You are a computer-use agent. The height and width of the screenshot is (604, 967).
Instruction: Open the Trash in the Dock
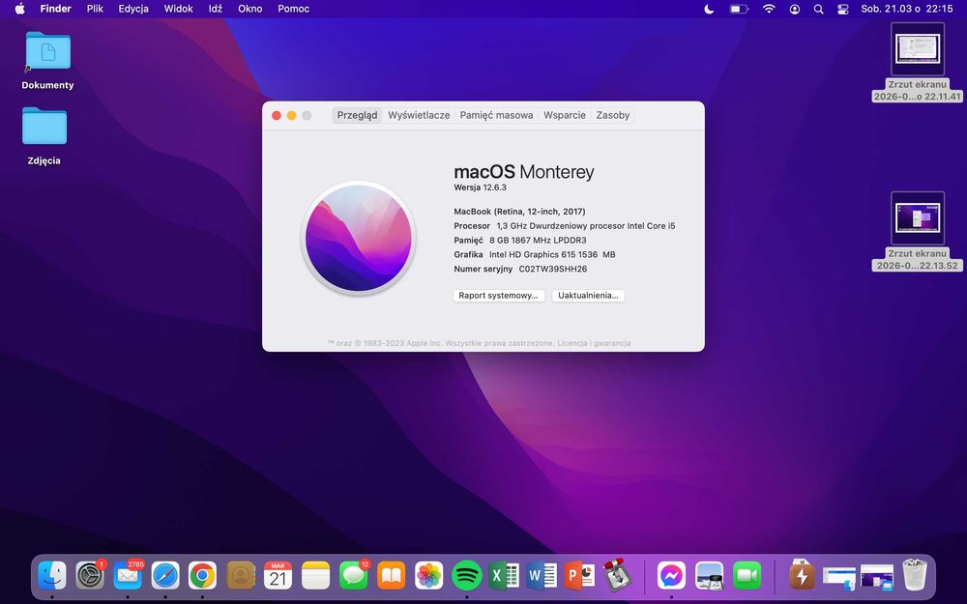click(915, 576)
